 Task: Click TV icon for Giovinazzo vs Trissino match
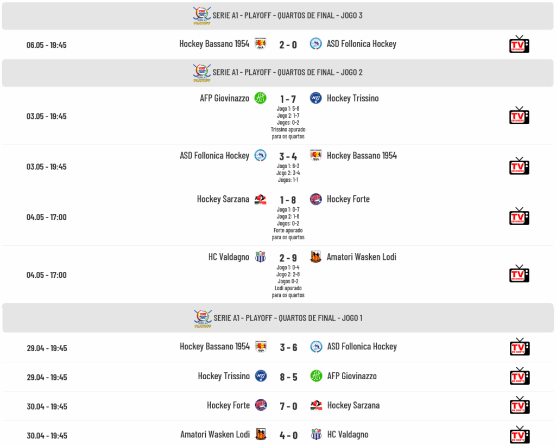click(519, 116)
